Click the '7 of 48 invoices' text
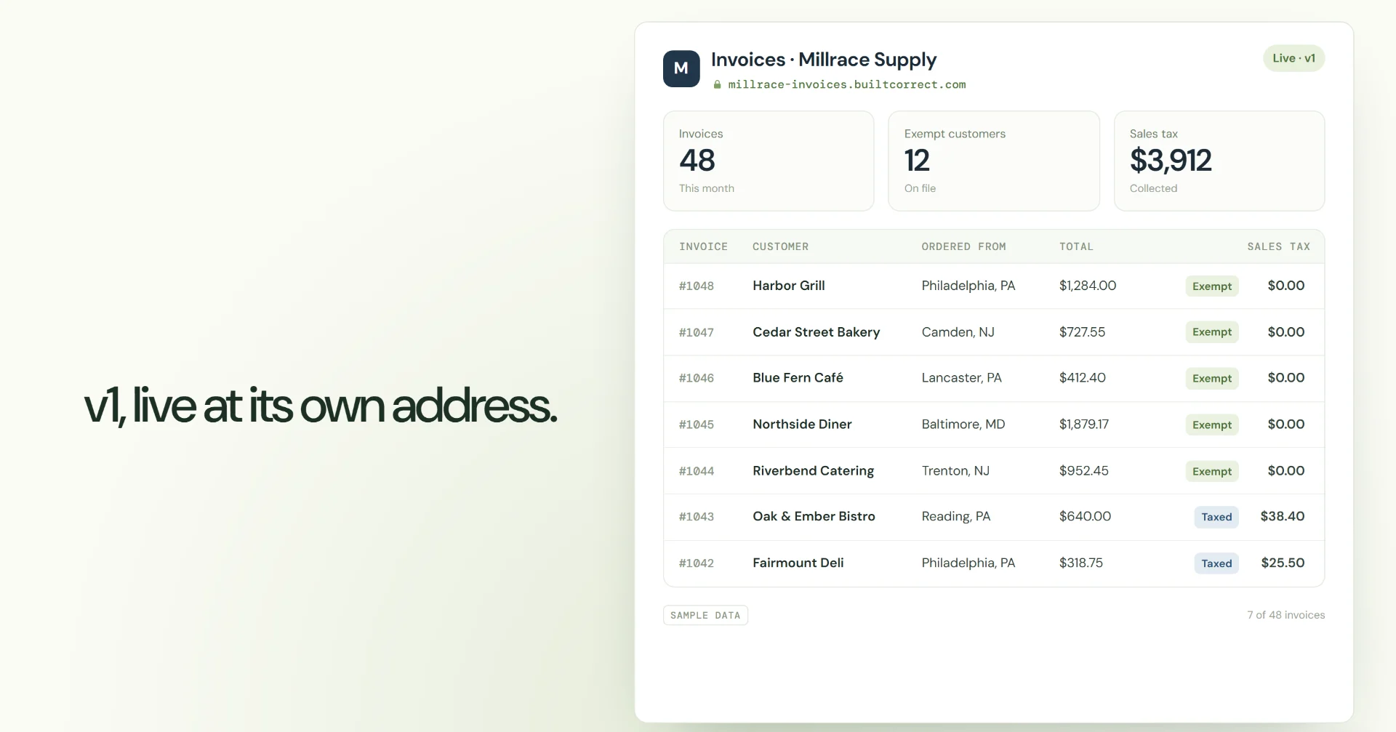 [x=1286, y=615]
